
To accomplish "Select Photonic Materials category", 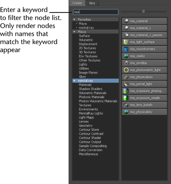I will coord(92,97).
